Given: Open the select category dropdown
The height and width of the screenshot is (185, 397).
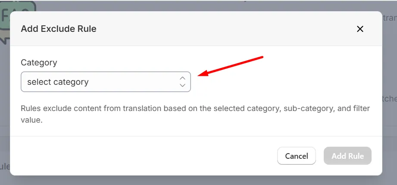Looking at the screenshot, I should pos(106,82).
